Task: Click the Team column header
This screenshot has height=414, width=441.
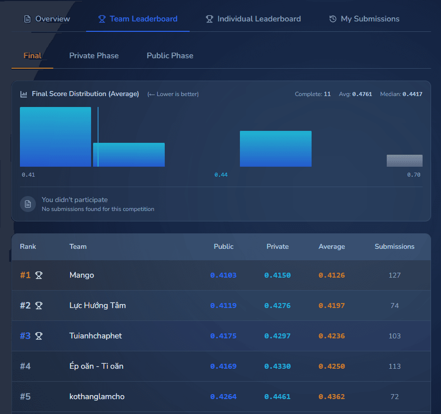Action: pos(78,247)
